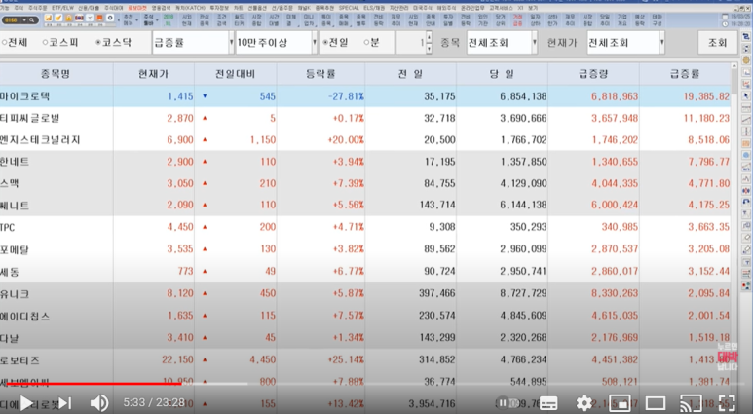Viewport: 753px width, 414px height.
Task: Select the 전일 radio button
Action: (x=325, y=42)
